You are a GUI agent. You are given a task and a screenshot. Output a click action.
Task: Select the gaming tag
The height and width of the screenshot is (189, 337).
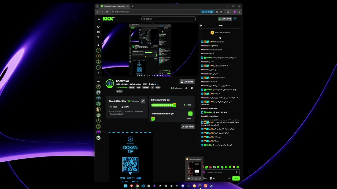(x=146, y=87)
